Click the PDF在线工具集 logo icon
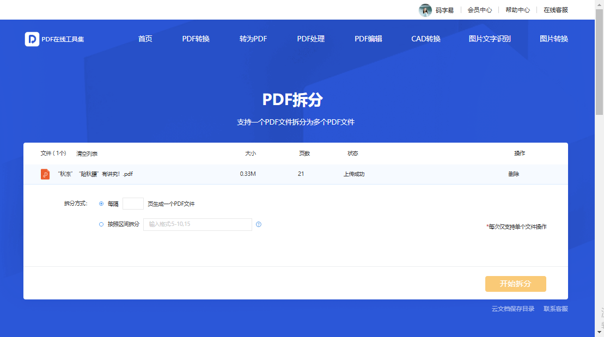 coord(32,39)
